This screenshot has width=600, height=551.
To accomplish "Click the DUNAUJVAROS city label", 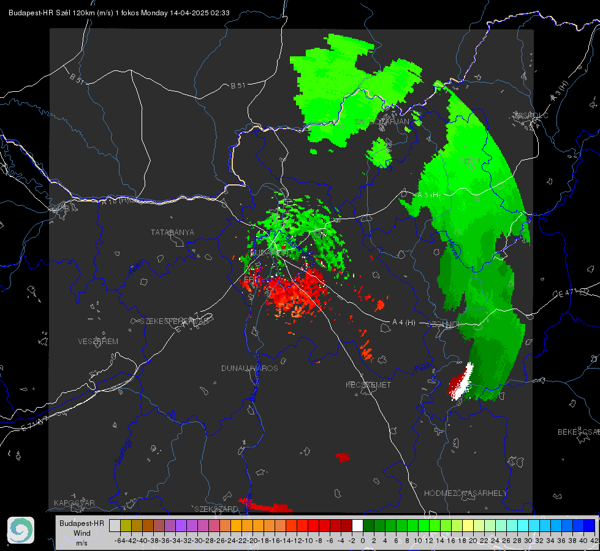I will pos(249,368).
